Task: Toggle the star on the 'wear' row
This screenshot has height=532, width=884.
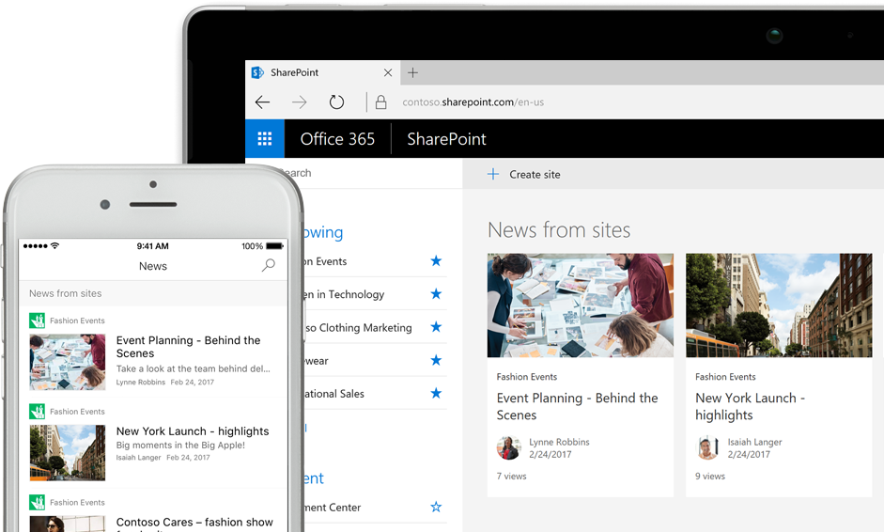Action: [x=436, y=360]
